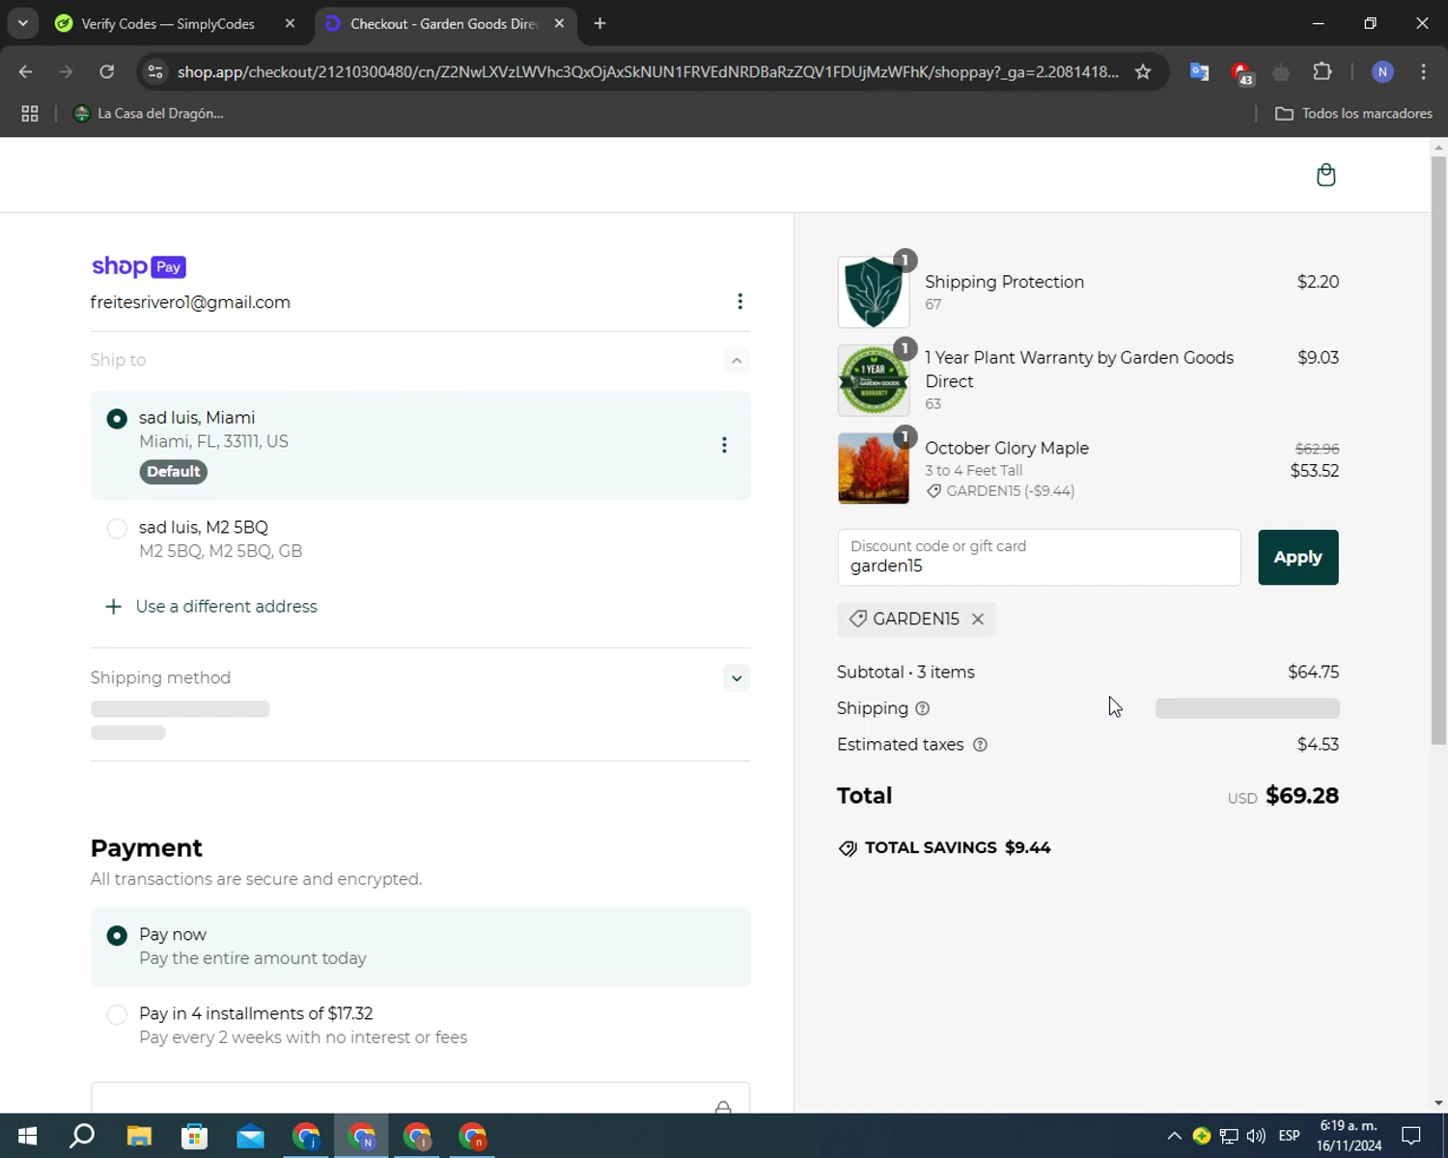Open Mail app from taskbar
The height and width of the screenshot is (1158, 1448).
[250, 1136]
